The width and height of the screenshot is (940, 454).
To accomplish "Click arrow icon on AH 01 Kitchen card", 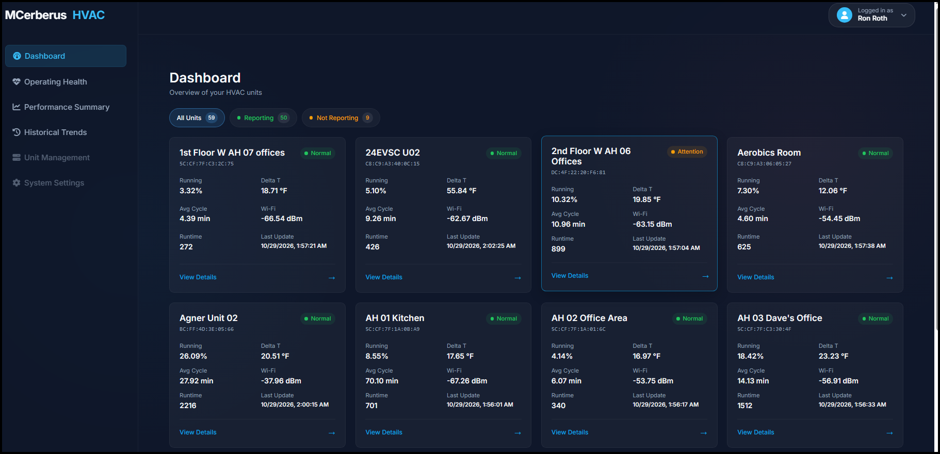I will click(517, 433).
